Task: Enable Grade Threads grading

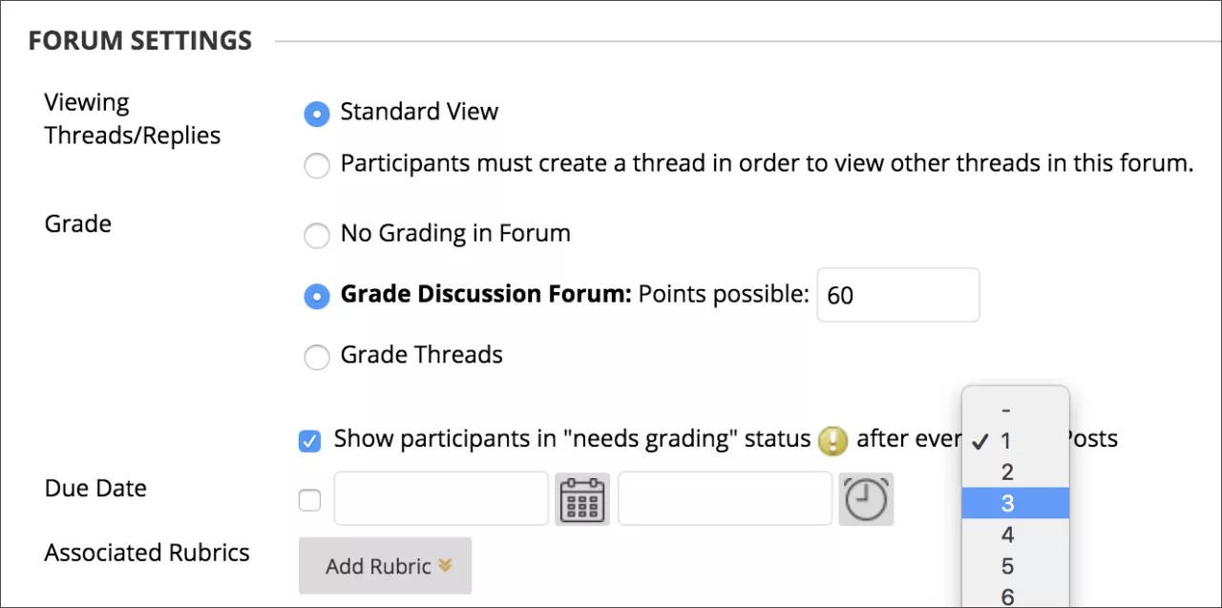Action: [x=316, y=357]
